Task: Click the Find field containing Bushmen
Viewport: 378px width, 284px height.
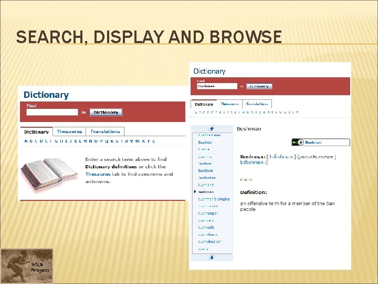Action: coord(217,86)
